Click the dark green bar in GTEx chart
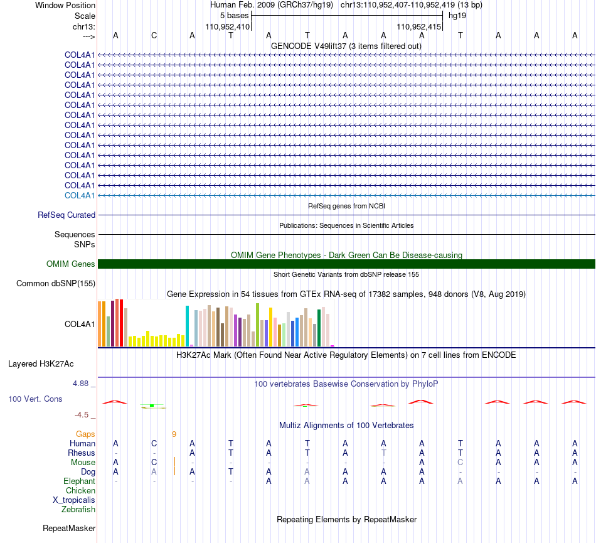 click(x=319, y=328)
